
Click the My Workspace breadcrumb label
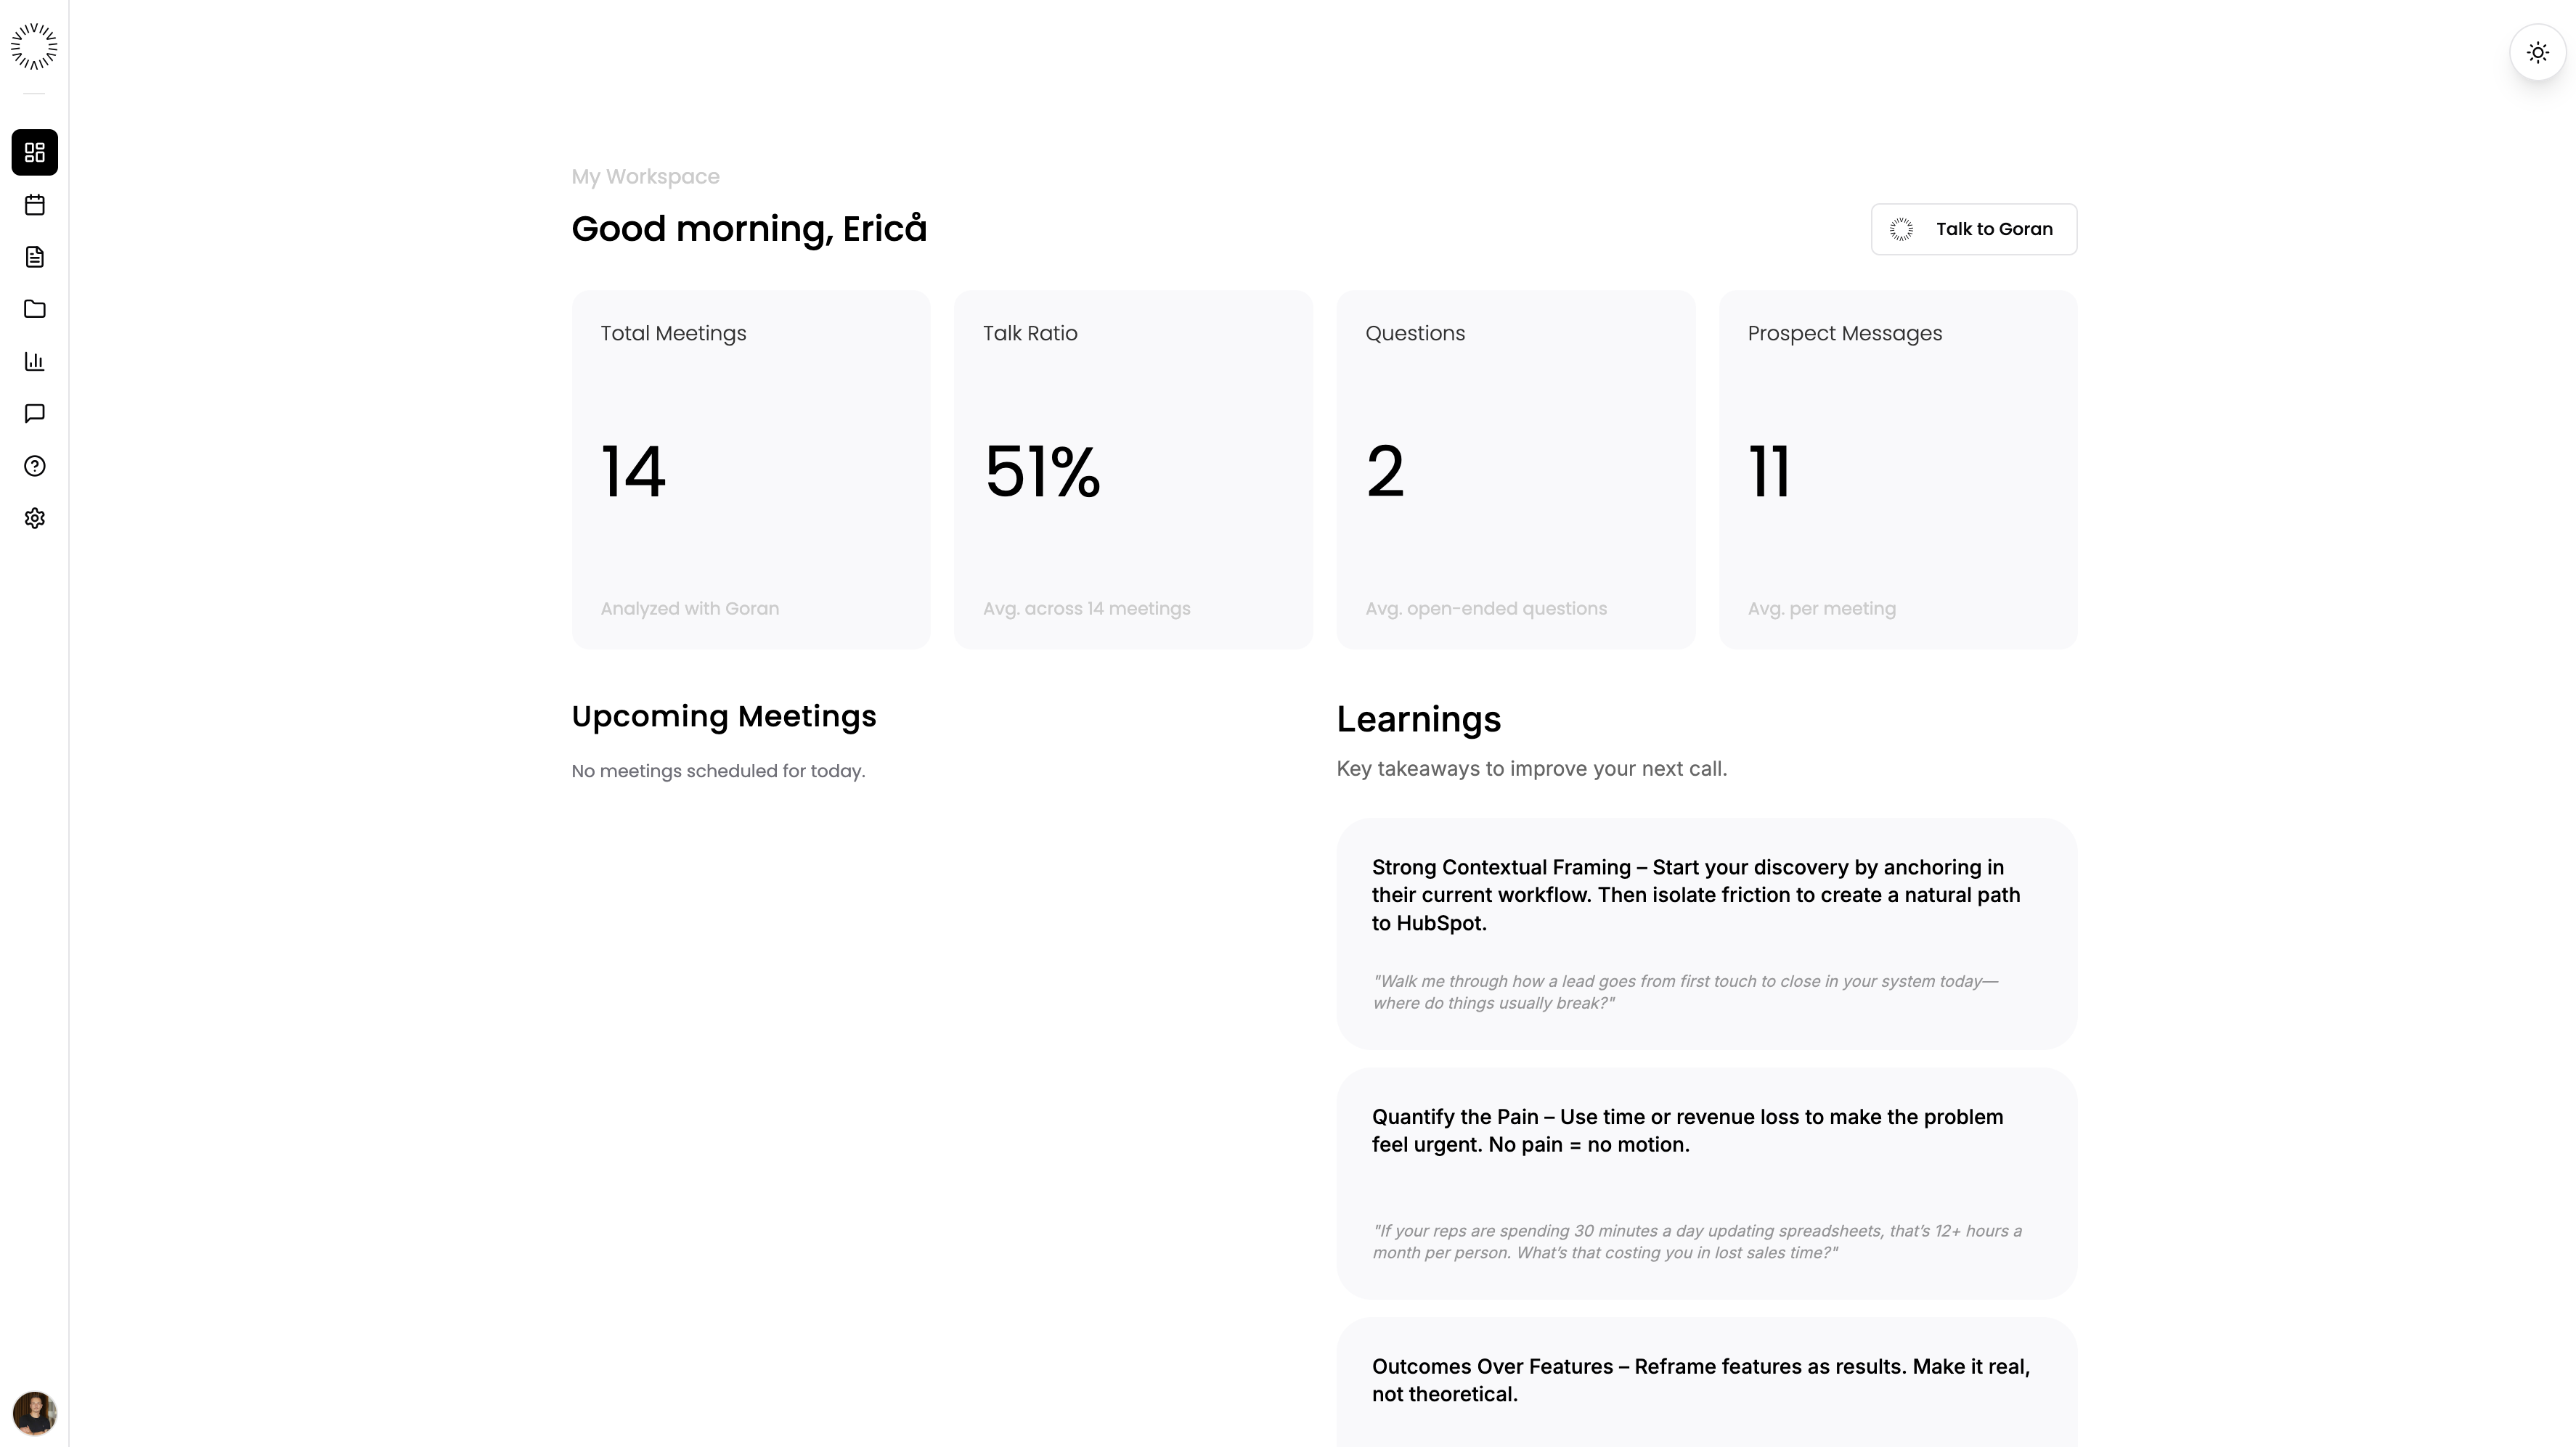[645, 177]
